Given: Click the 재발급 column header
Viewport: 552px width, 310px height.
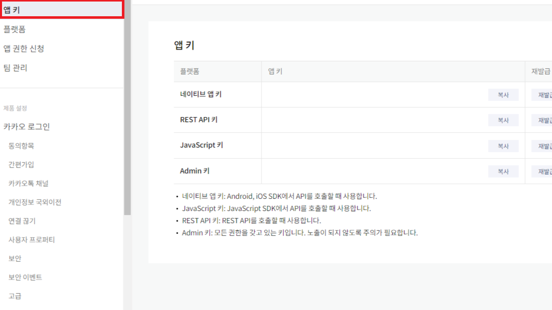Looking at the screenshot, I should click(541, 72).
